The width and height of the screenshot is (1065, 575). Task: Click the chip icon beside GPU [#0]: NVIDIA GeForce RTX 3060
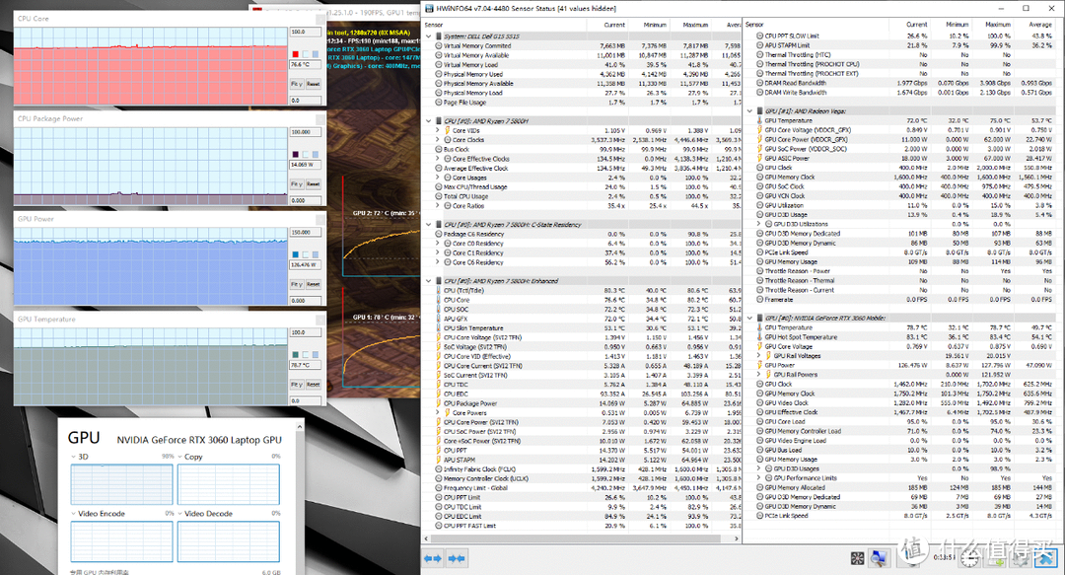[759, 319]
